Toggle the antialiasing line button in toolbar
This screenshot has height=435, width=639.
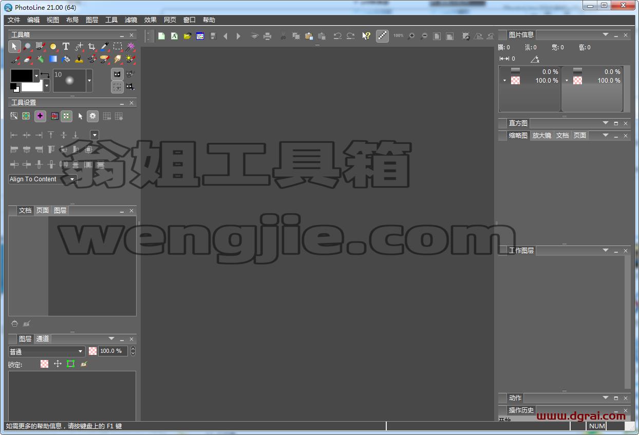pos(382,36)
